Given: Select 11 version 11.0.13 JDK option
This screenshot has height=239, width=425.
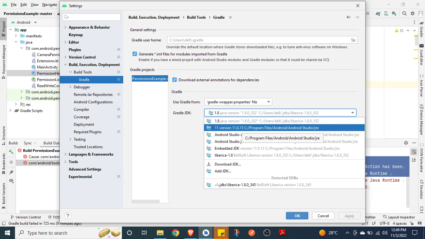Looking at the screenshot, I should [x=284, y=128].
